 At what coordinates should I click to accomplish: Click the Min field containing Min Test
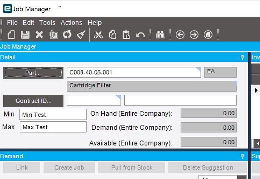coord(53,114)
